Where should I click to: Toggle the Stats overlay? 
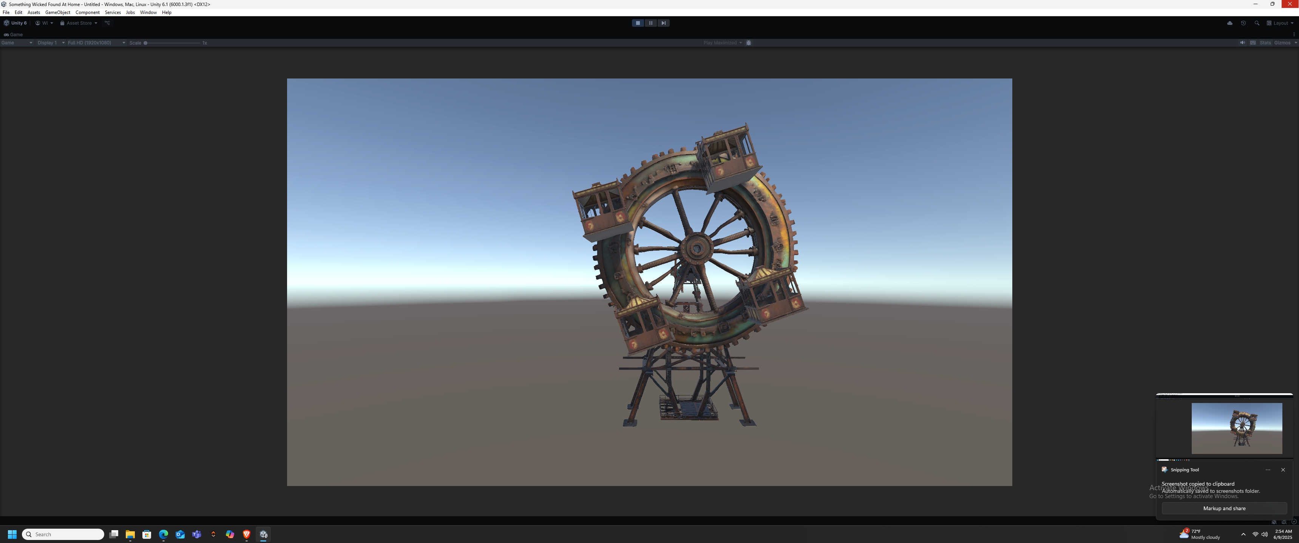click(x=1265, y=43)
